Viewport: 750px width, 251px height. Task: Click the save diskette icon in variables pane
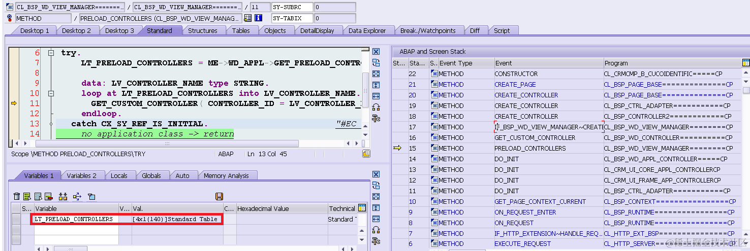(x=220, y=197)
